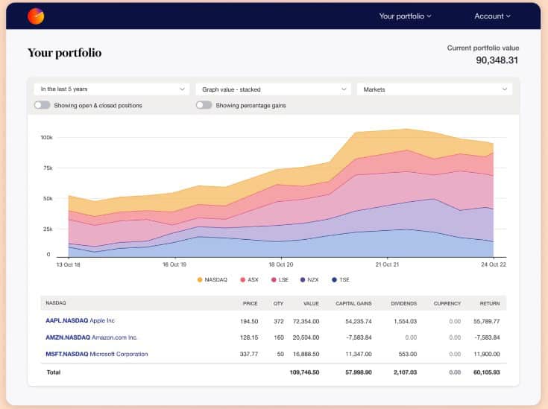This screenshot has width=548, height=409.
Task: Click the PRICE column header
Action: [251, 303]
